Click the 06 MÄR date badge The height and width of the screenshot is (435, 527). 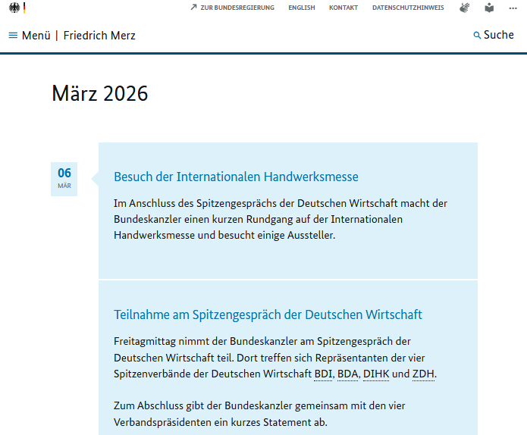tap(64, 179)
